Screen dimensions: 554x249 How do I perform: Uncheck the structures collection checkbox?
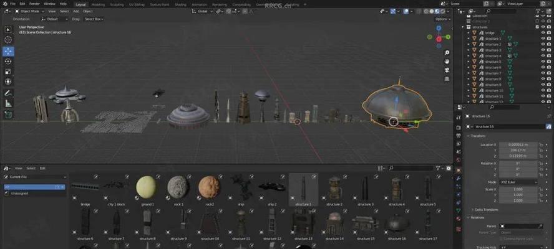[x=537, y=27]
